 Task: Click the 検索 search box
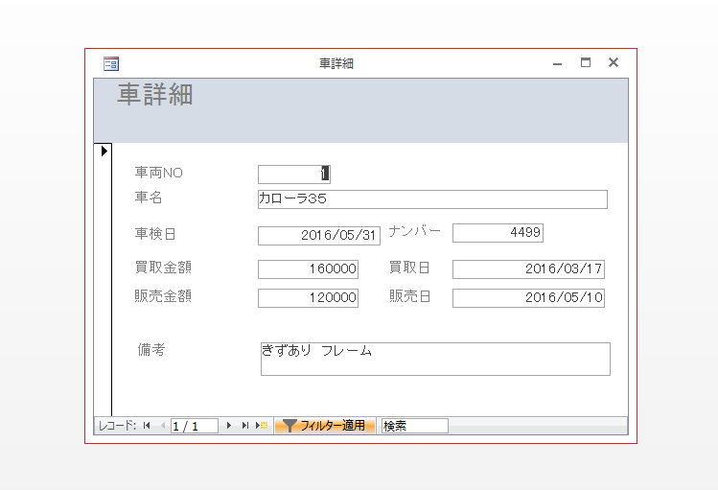click(x=414, y=426)
